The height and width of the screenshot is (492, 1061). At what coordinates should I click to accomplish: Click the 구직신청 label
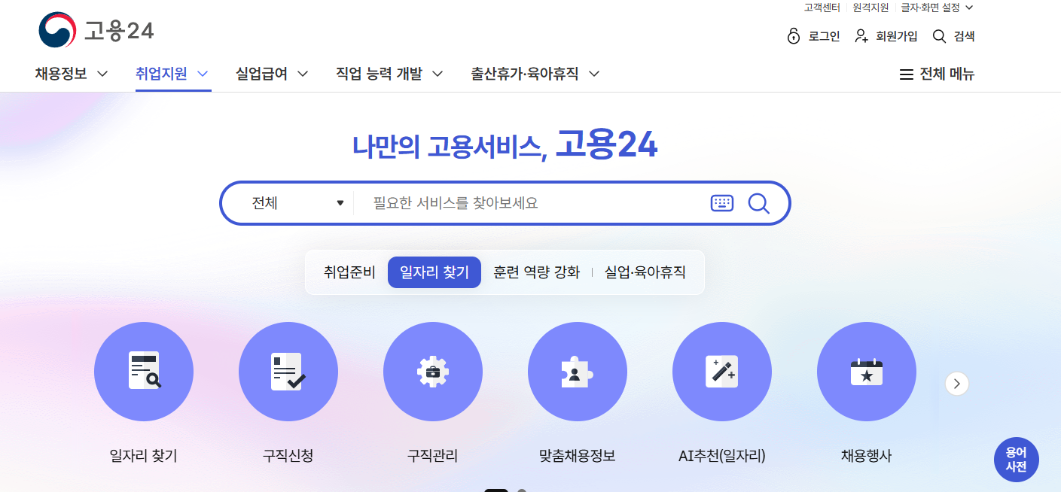pos(288,456)
